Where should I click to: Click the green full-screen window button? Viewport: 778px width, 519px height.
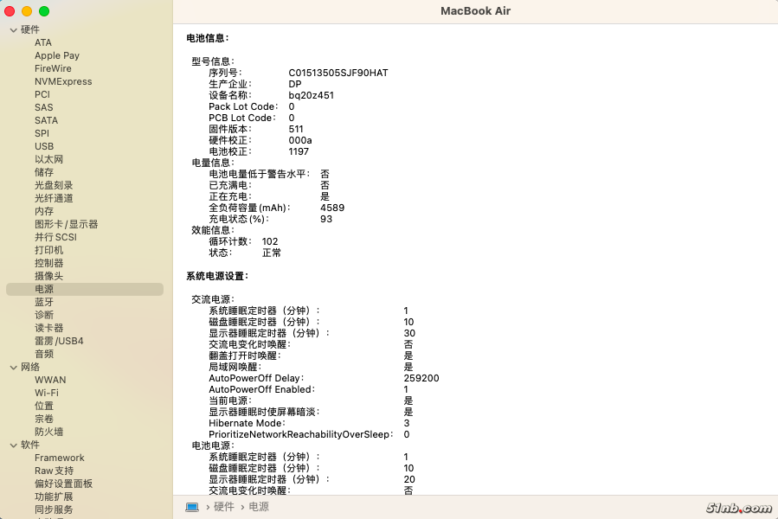click(x=44, y=11)
